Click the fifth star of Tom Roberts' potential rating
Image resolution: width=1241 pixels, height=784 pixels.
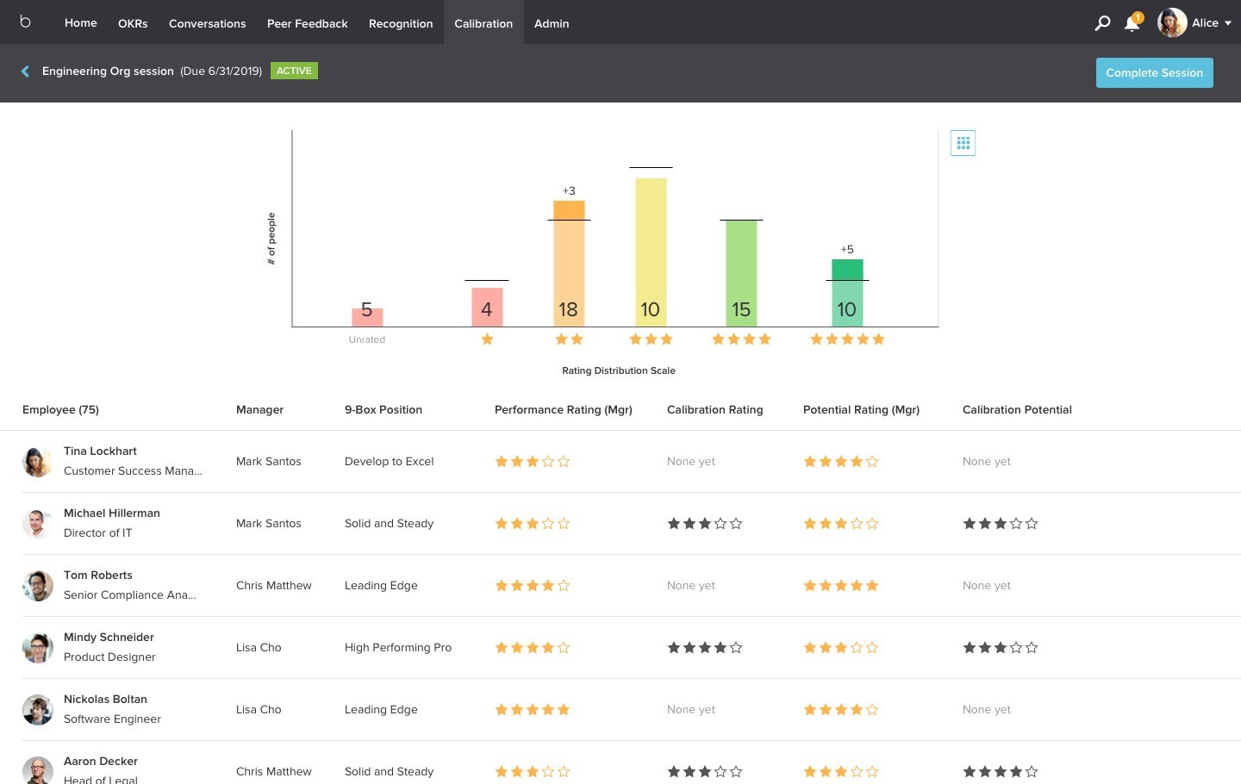(x=872, y=585)
